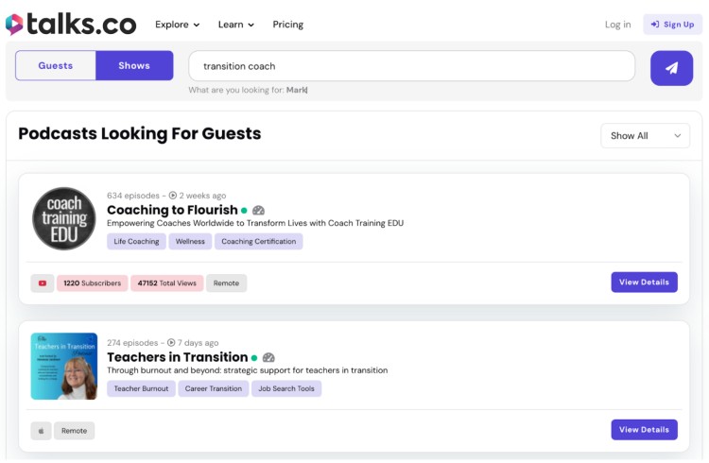Screen dimensions: 709x463
Task: Open the Show All filter dropdown
Action: click(646, 136)
